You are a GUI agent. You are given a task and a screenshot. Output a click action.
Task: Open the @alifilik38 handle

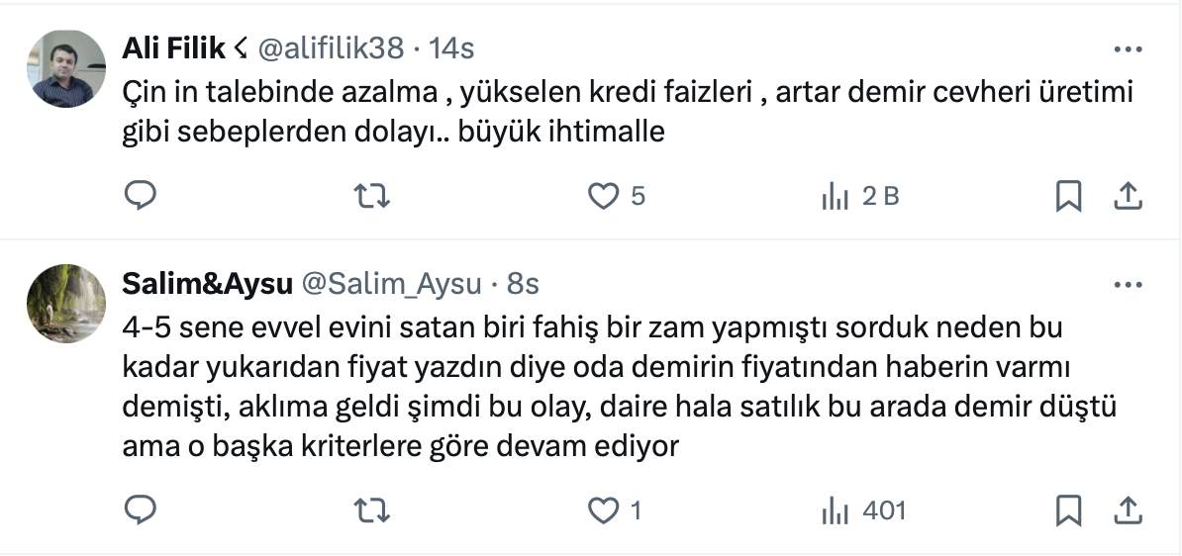pos(330,47)
